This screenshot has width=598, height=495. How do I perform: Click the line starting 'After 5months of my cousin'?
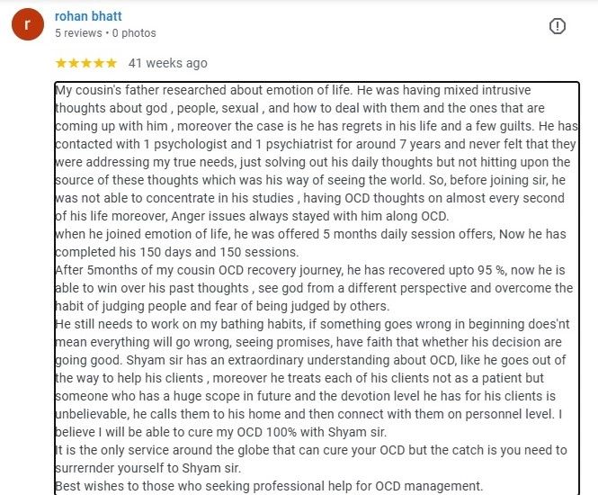310,270
